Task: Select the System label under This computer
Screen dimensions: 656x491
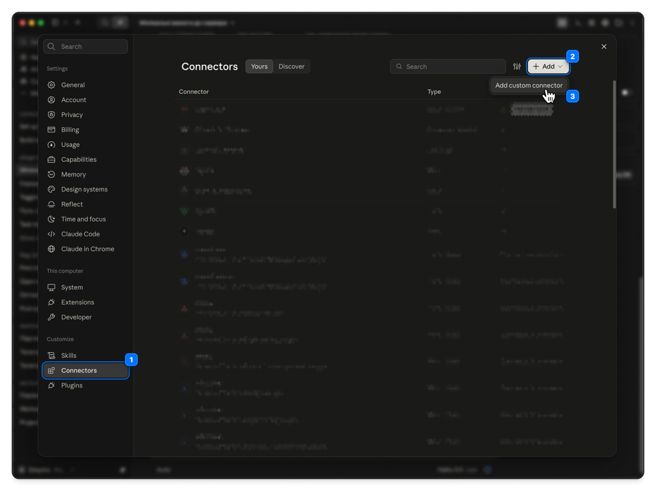Action: (x=72, y=287)
